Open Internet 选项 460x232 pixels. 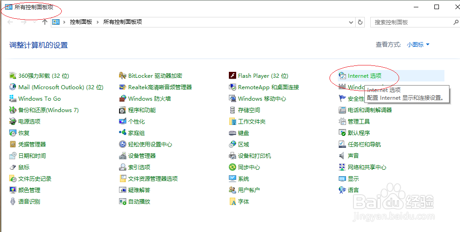pos(365,76)
